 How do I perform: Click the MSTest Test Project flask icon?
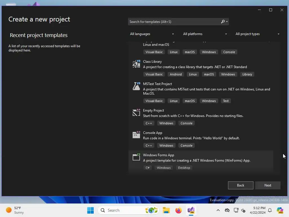click(136, 86)
